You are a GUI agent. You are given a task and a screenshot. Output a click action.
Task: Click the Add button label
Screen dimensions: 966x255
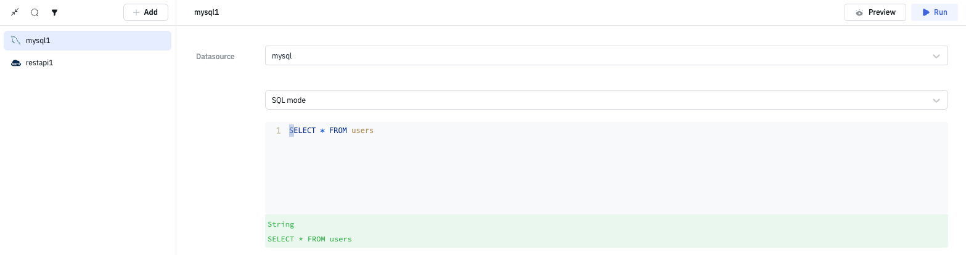[150, 12]
